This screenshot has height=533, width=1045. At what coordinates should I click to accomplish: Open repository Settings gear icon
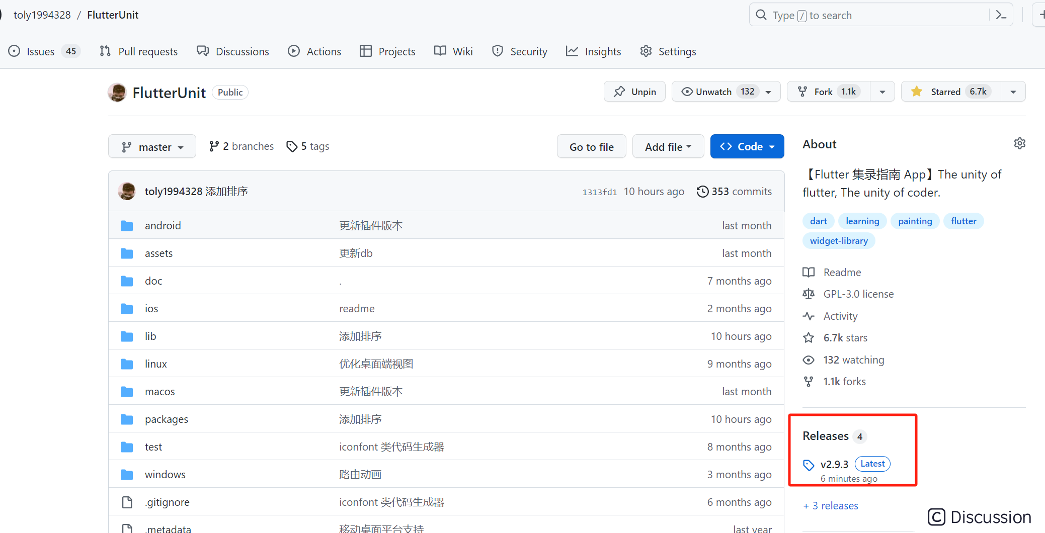pos(646,51)
